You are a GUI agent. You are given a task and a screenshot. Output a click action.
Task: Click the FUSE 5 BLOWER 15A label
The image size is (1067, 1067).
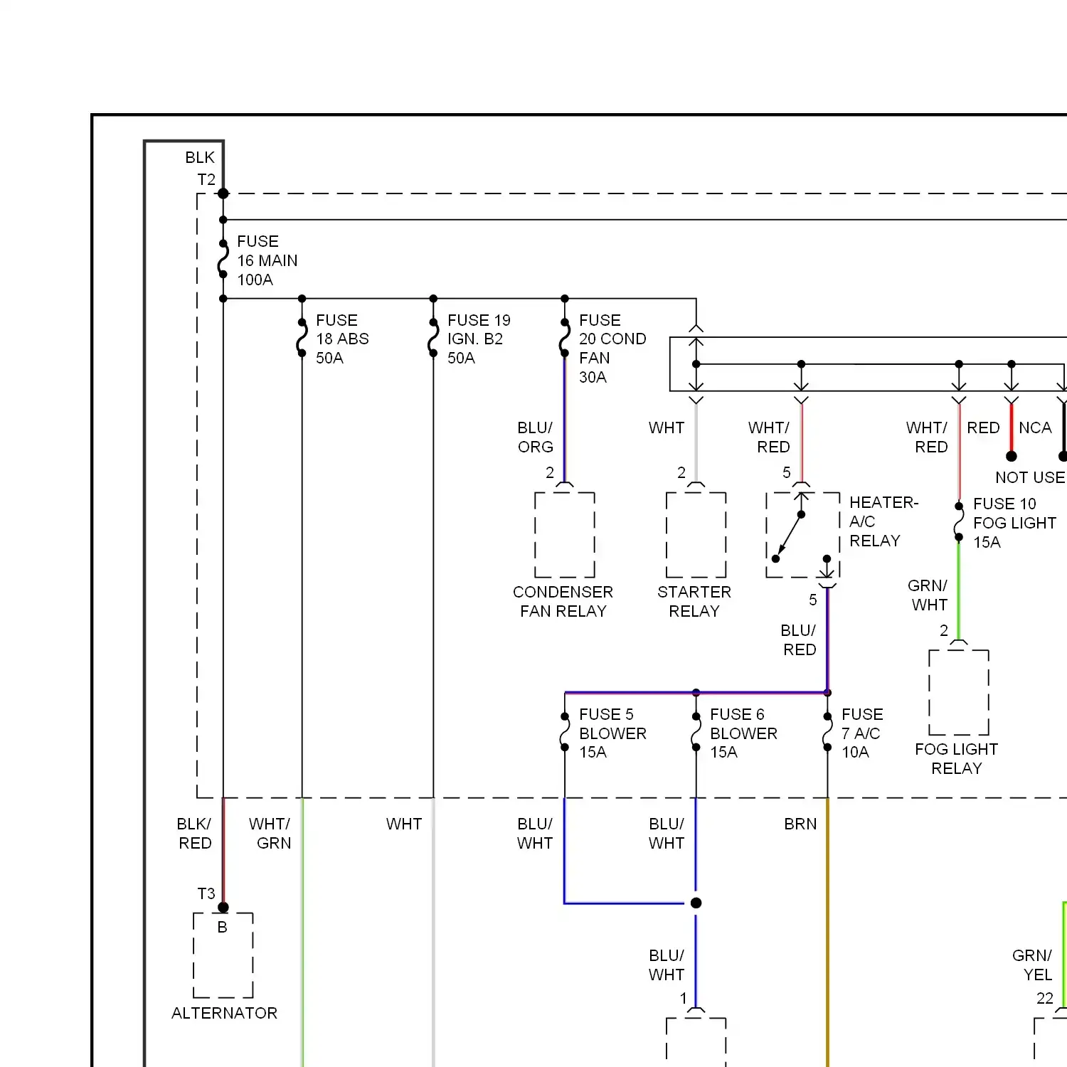(612, 733)
